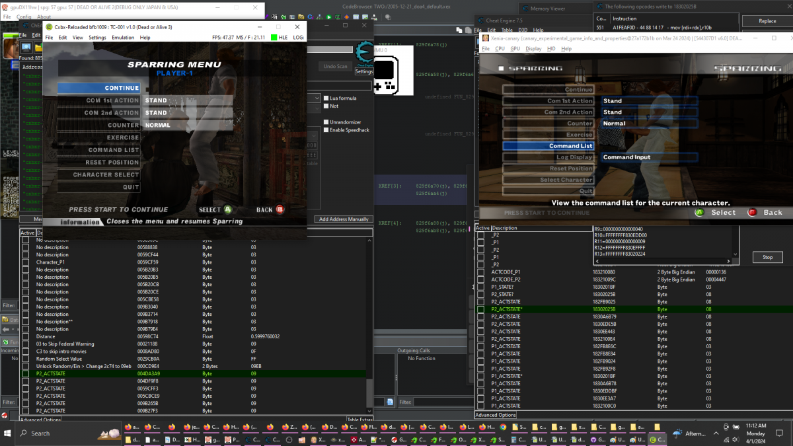Click the Memory Viewer window title icon
Image resolution: width=793 pixels, height=446 pixels.
click(x=525, y=9)
